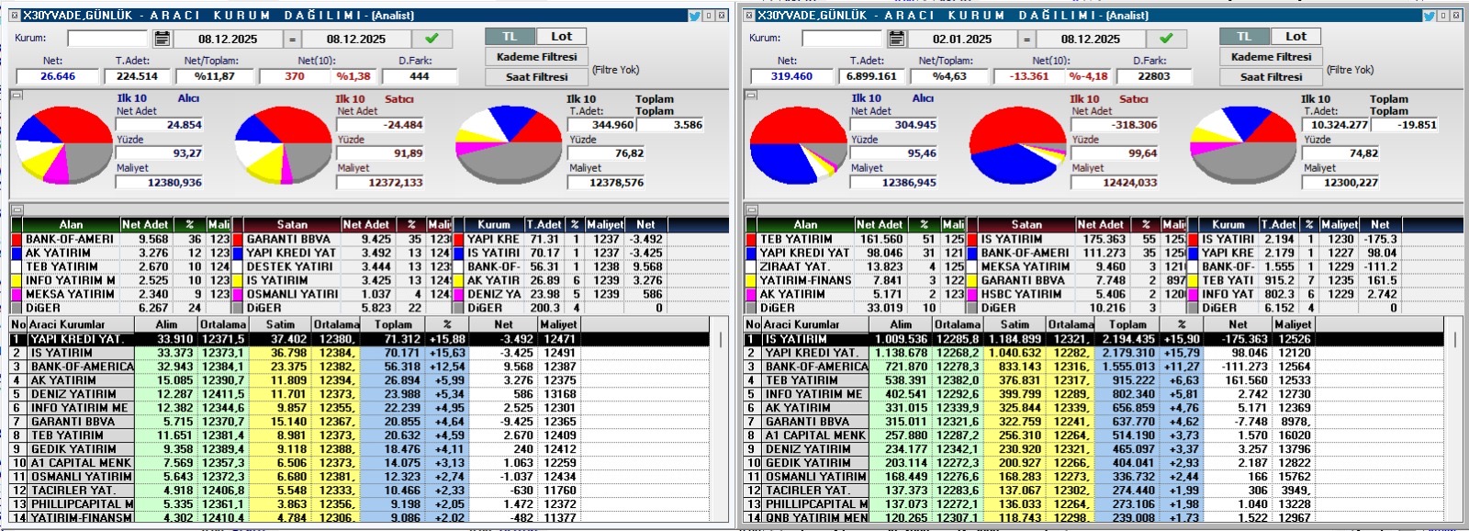Collapse the pie chart section in the right window
Image resolution: width=1469 pixels, height=531 pixels.
[x=751, y=95]
